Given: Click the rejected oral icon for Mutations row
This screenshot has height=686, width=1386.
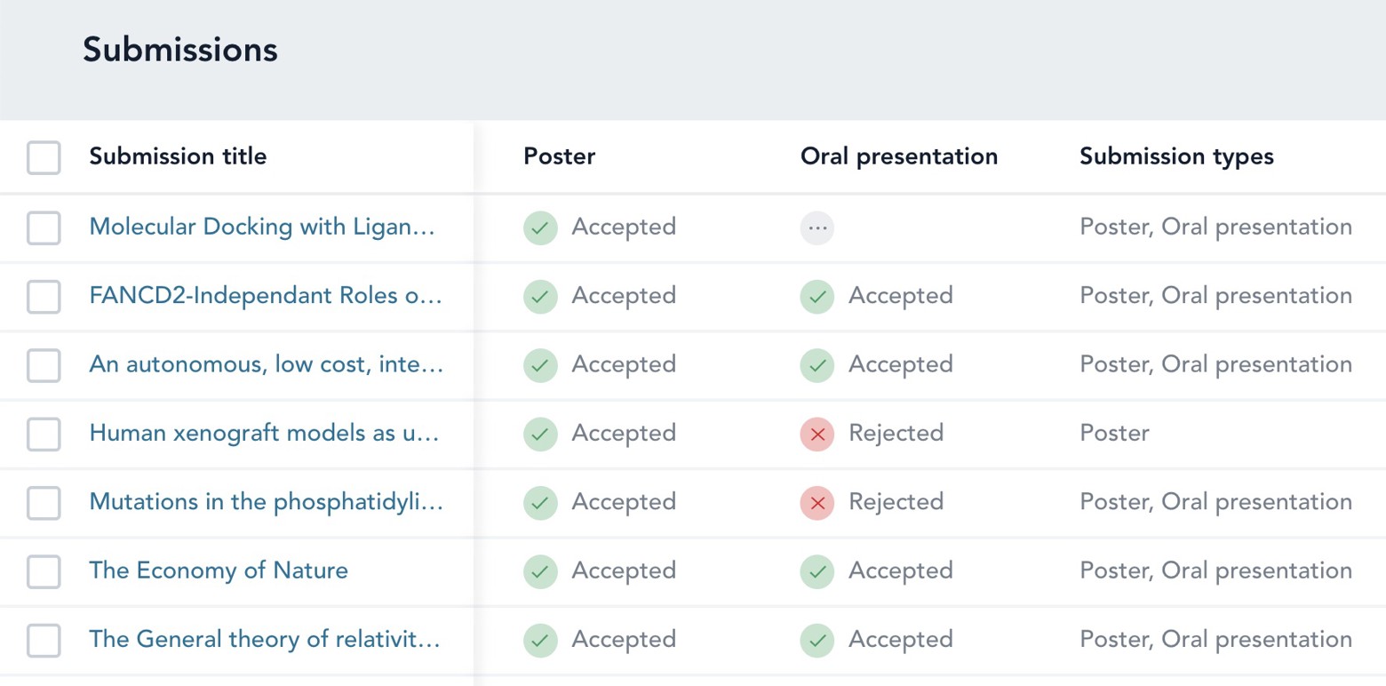Looking at the screenshot, I should (816, 503).
